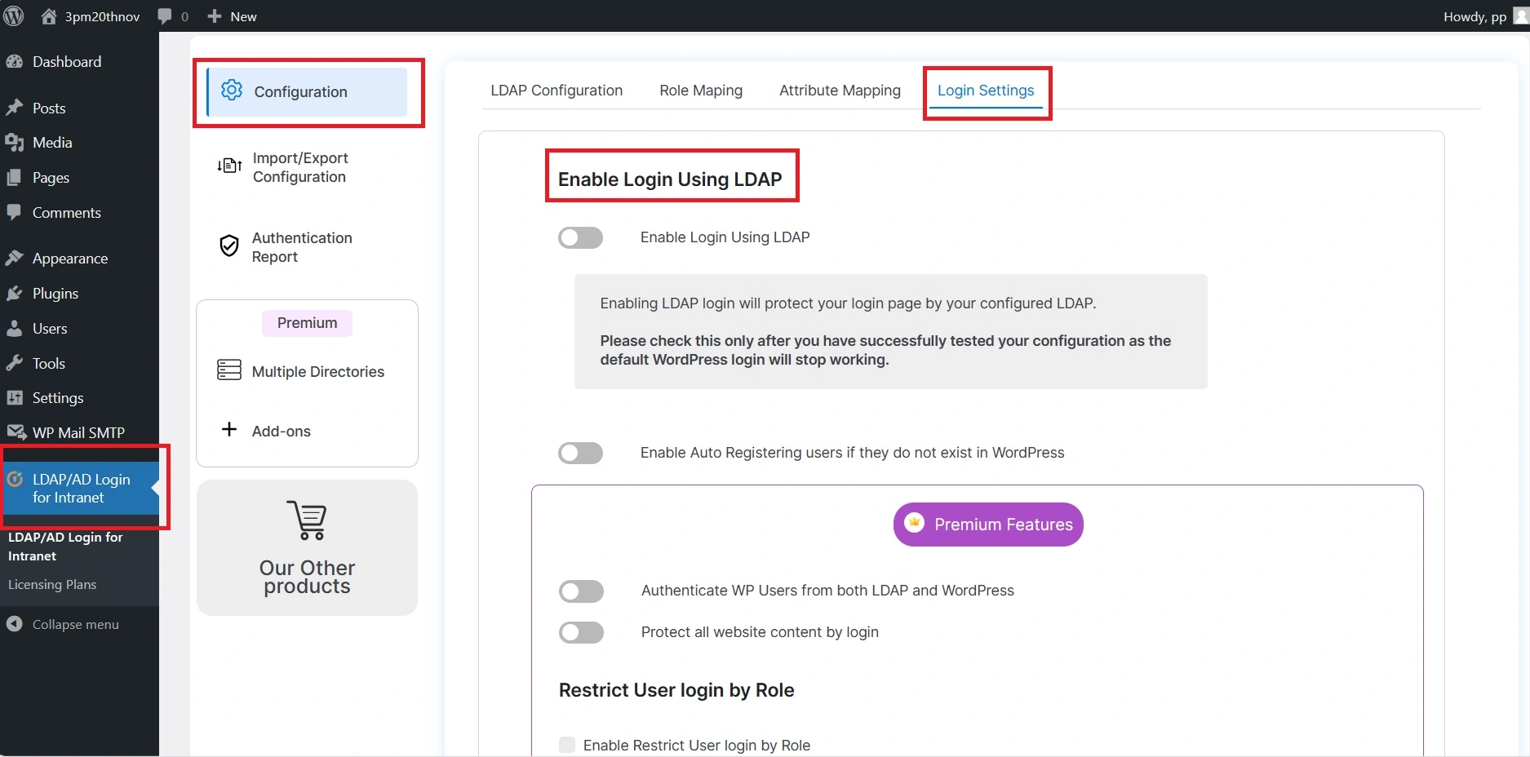Click the Restrict User login by Role heading

[x=676, y=690]
